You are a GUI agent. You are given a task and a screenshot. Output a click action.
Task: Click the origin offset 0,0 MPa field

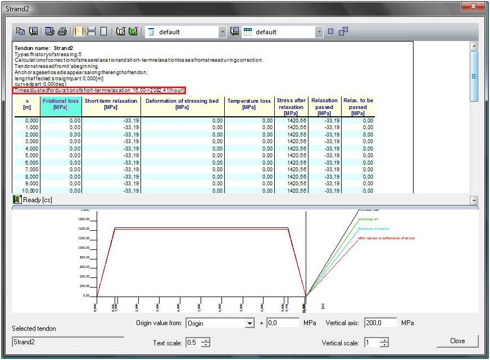(283, 323)
